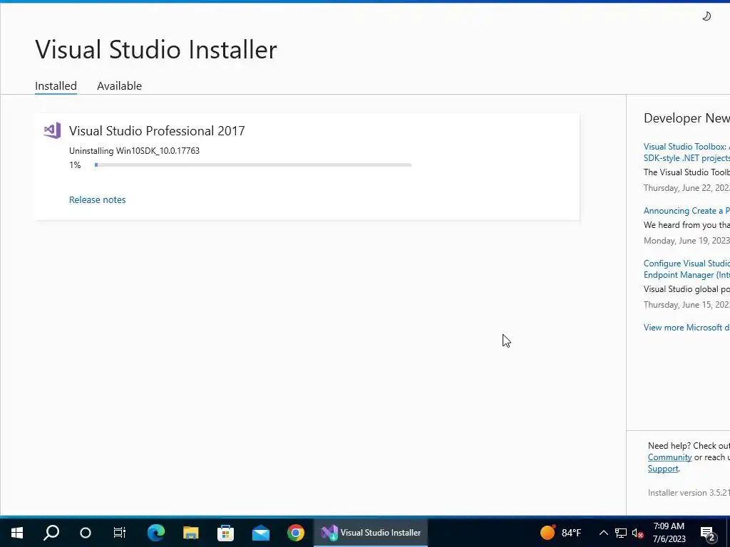Open File Explorer from taskbar

[x=191, y=533]
